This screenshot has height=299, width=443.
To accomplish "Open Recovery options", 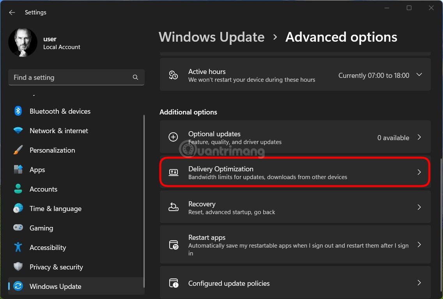I will [x=295, y=207].
